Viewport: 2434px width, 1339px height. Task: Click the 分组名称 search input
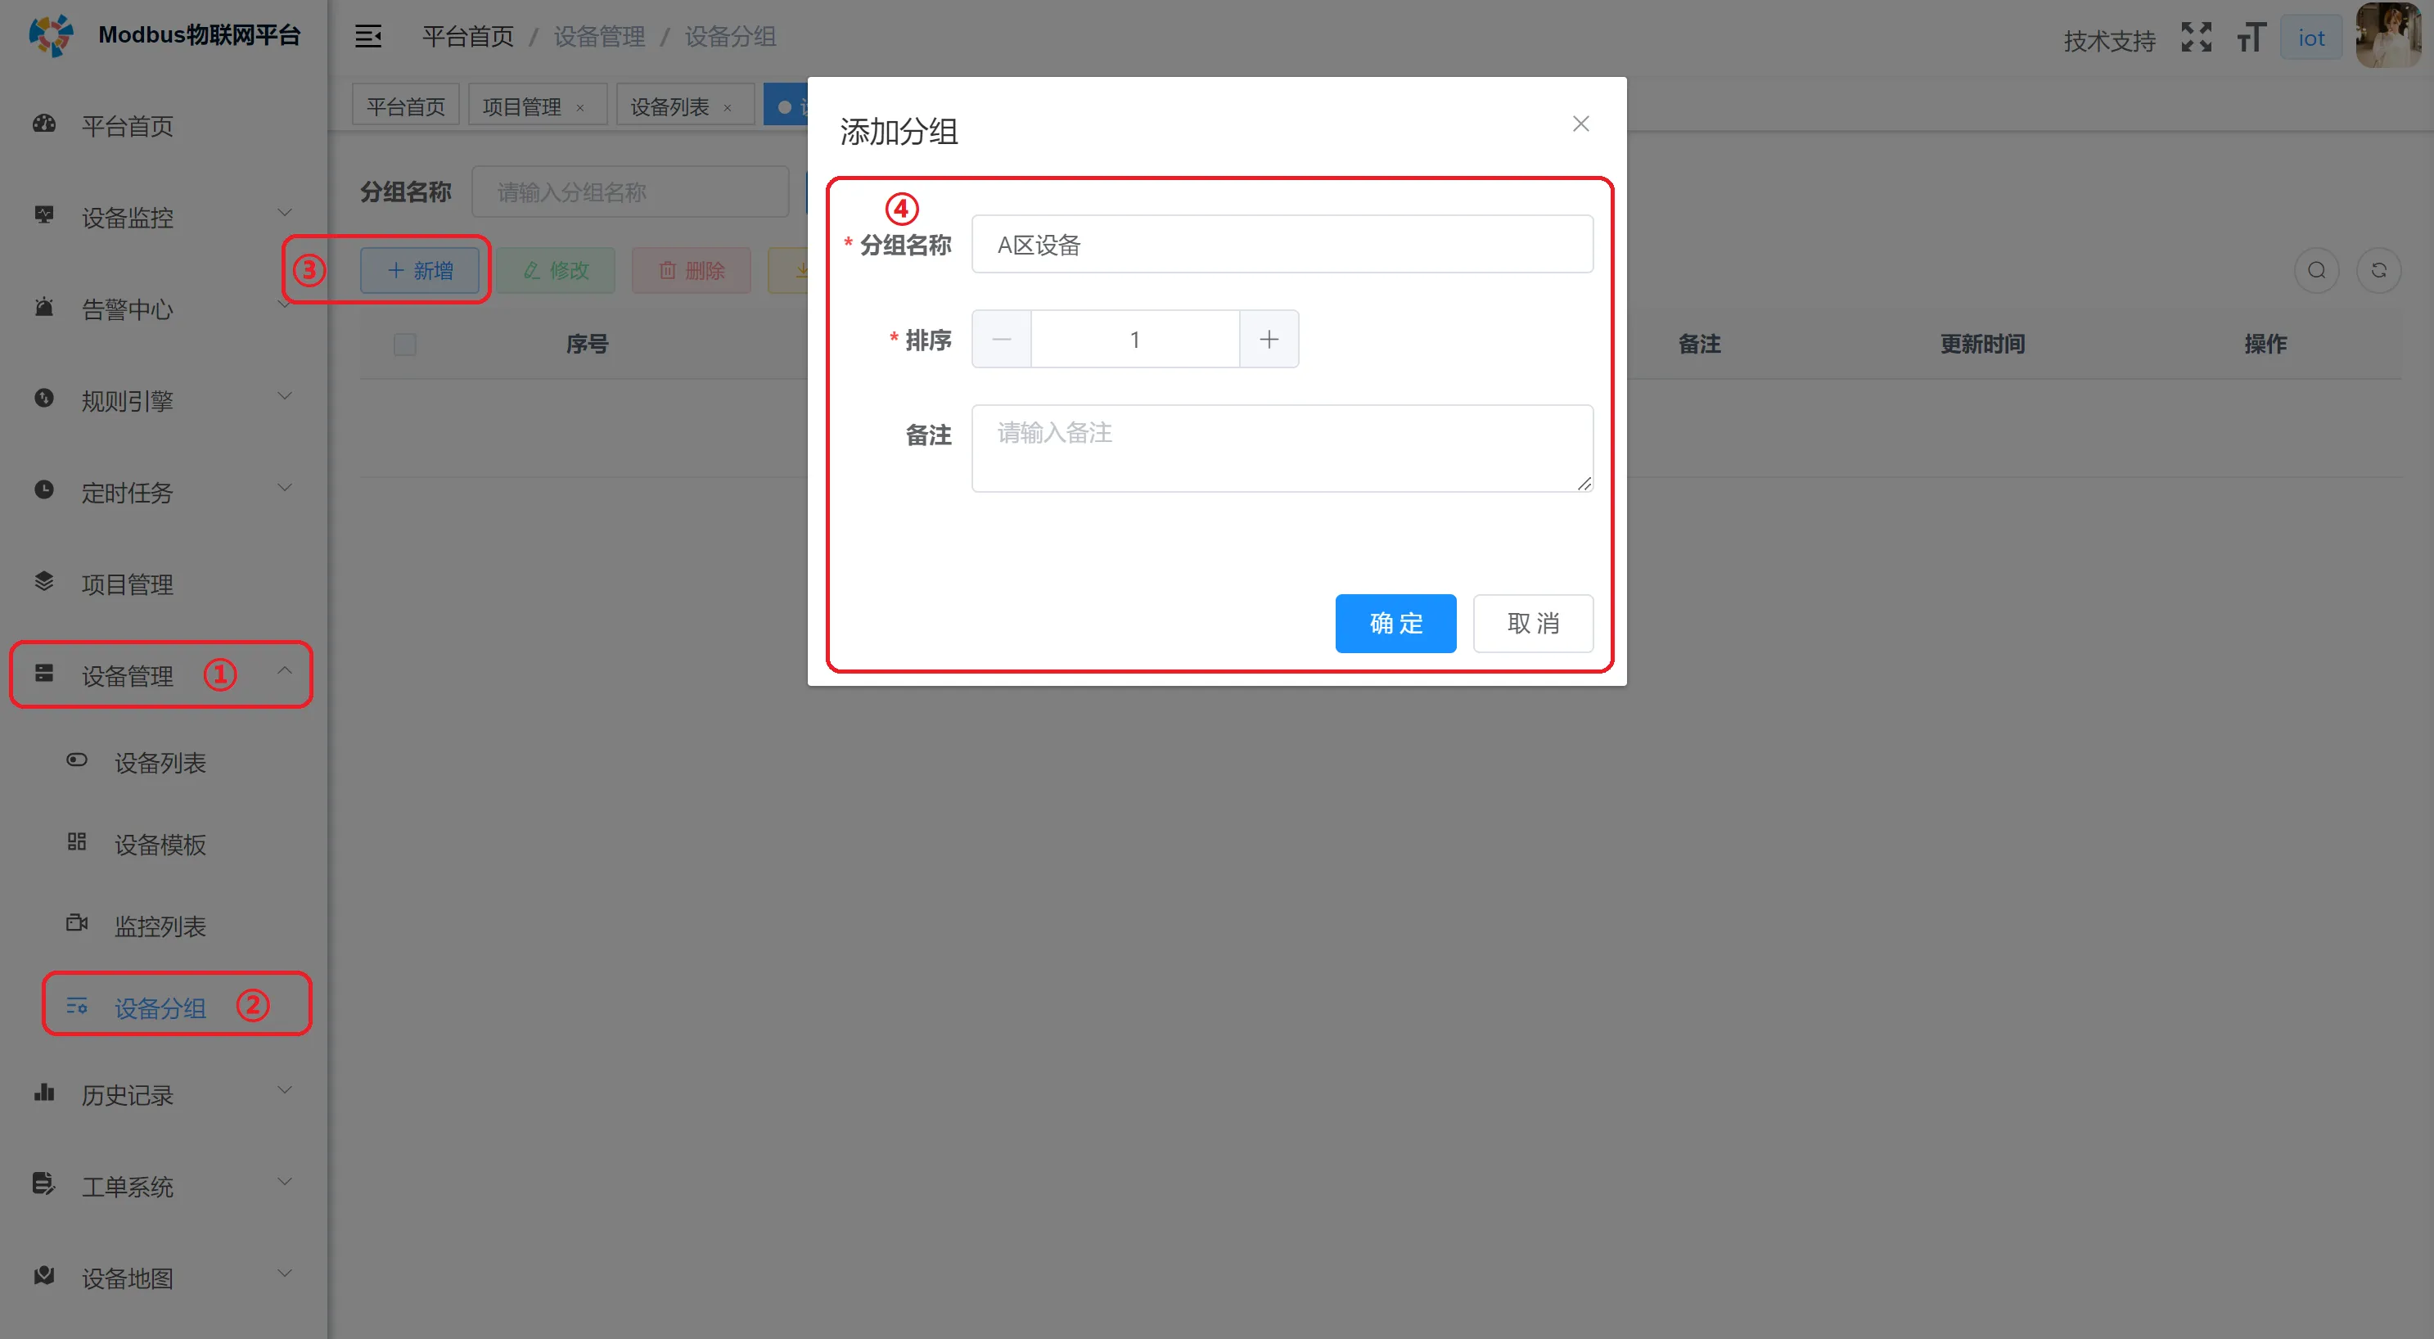630,192
